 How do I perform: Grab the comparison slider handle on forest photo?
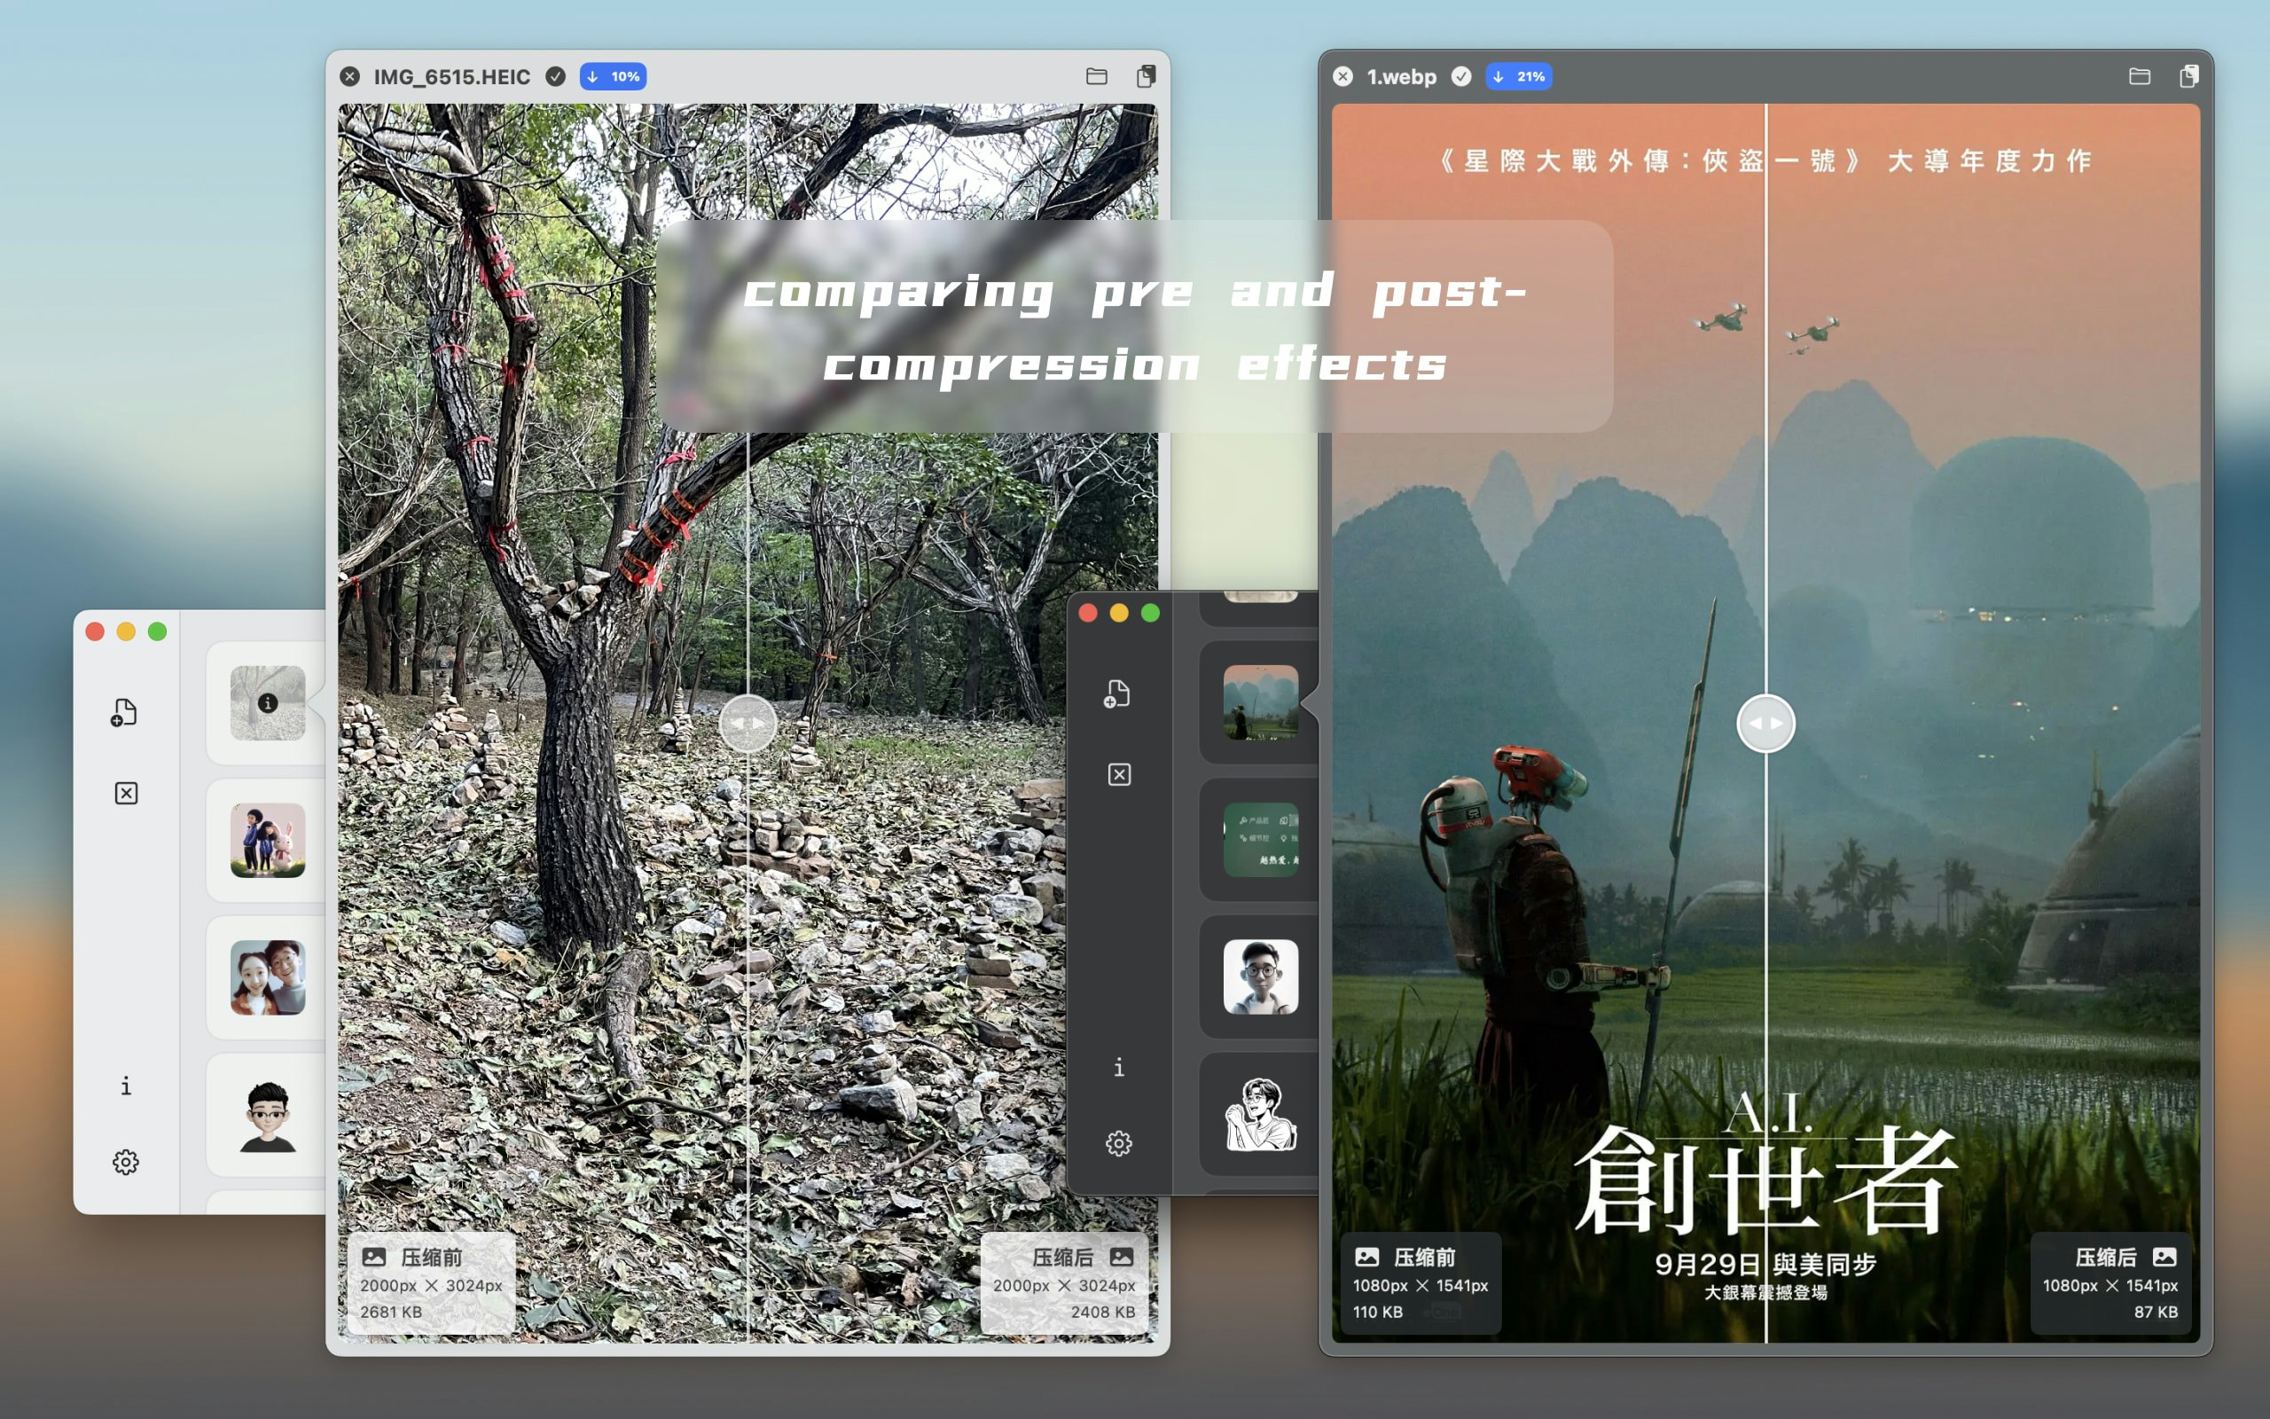click(748, 724)
